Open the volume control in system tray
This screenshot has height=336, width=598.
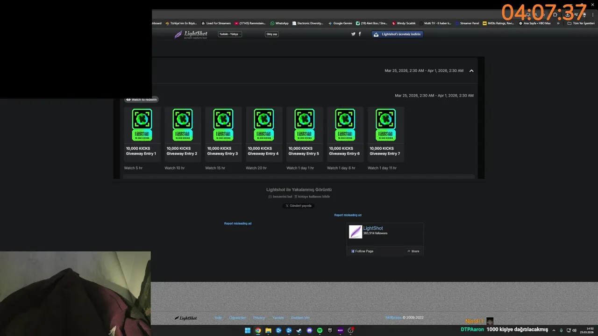coord(574,330)
